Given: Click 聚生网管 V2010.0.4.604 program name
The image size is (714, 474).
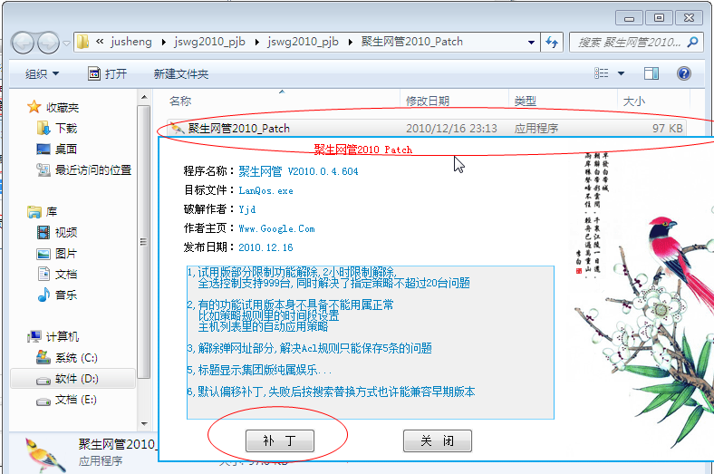Looking at the screenshot, I should pos(298,171).
